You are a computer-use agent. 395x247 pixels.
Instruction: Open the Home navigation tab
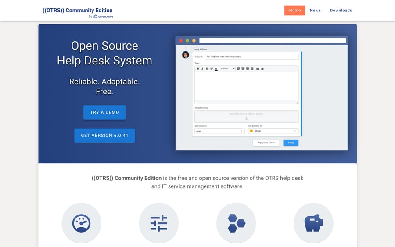tap(295, 11)
